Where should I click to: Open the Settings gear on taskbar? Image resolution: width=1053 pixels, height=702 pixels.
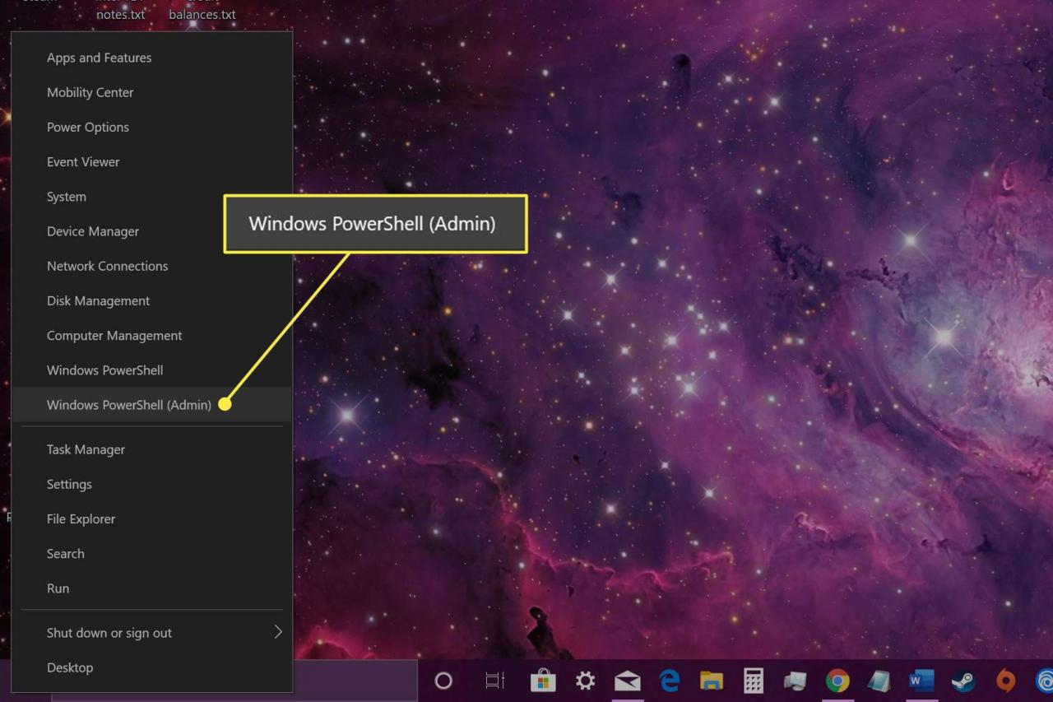point(585,681)
